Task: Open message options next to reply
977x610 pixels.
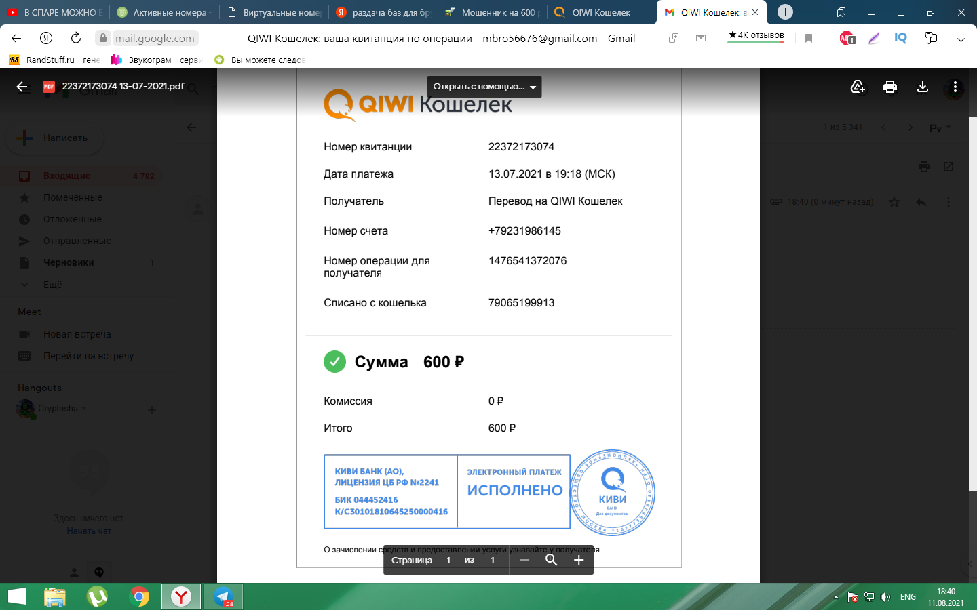Action: [949, 202]
